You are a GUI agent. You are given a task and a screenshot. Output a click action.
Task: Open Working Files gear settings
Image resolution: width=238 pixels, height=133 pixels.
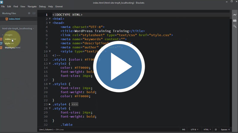[x=29, y=13]
